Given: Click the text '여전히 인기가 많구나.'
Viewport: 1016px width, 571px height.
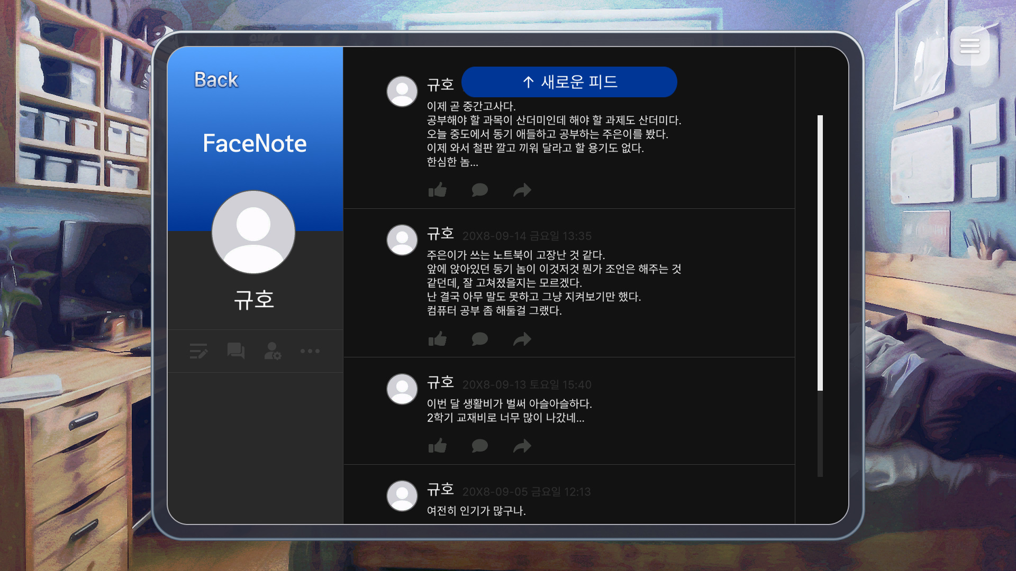Looking at the screenshot, I should tap(476, 511).
